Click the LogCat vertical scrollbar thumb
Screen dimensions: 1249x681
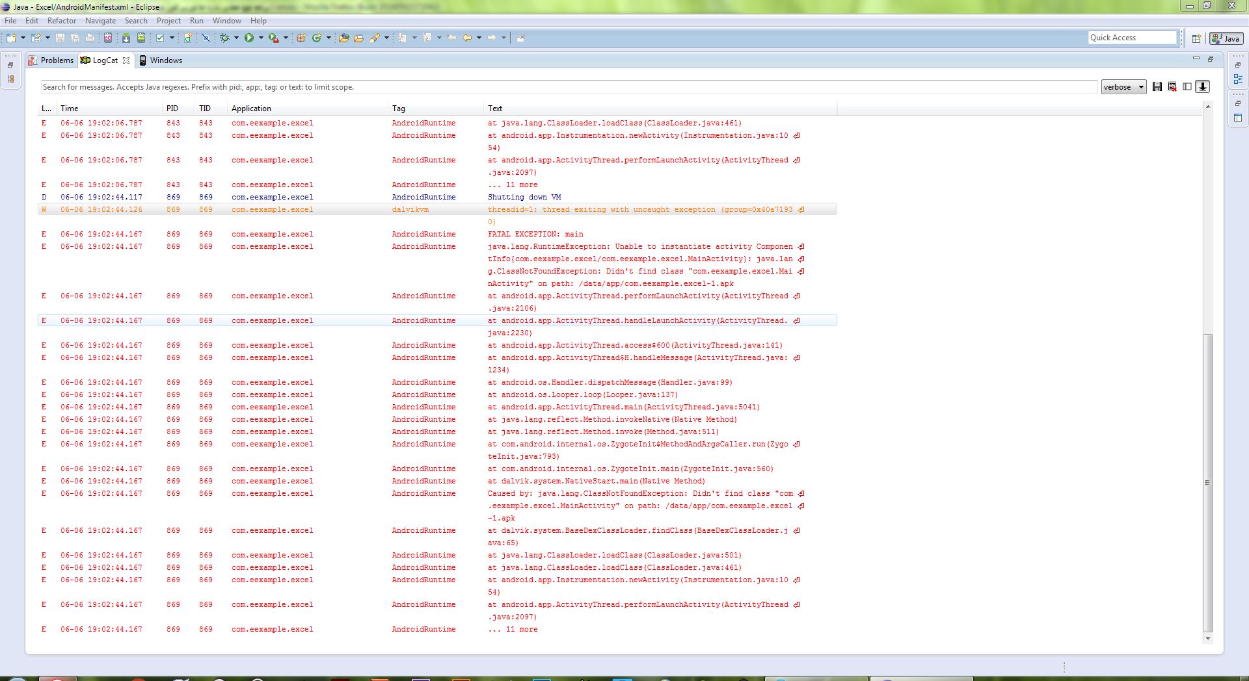click(1208, 483)
